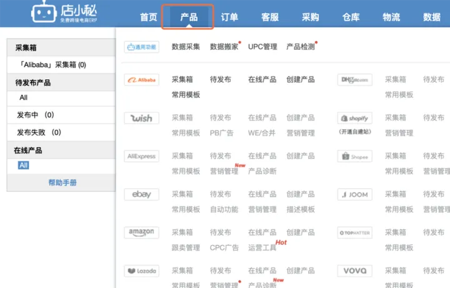Open Shopify 营销管理 link

coord(399,133)
